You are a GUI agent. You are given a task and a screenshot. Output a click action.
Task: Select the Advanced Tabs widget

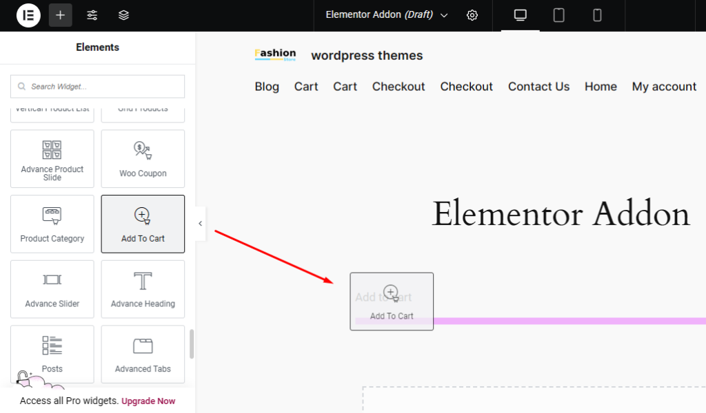143,354
